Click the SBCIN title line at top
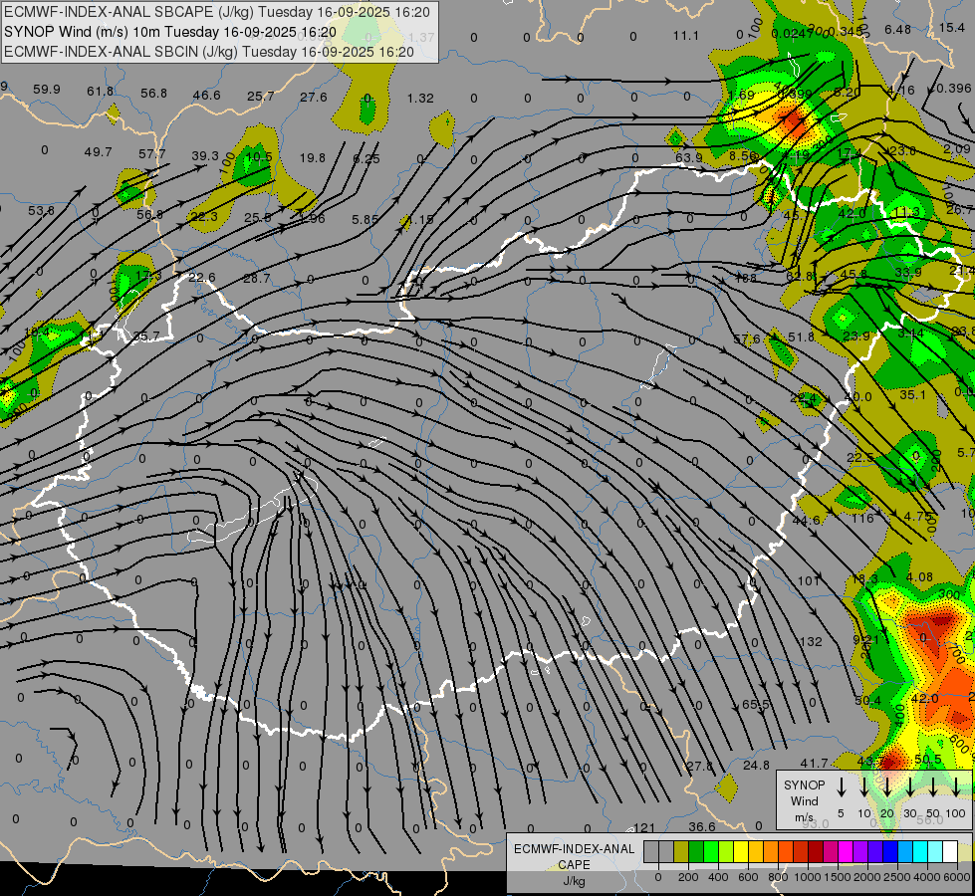 tap(209, 52)
